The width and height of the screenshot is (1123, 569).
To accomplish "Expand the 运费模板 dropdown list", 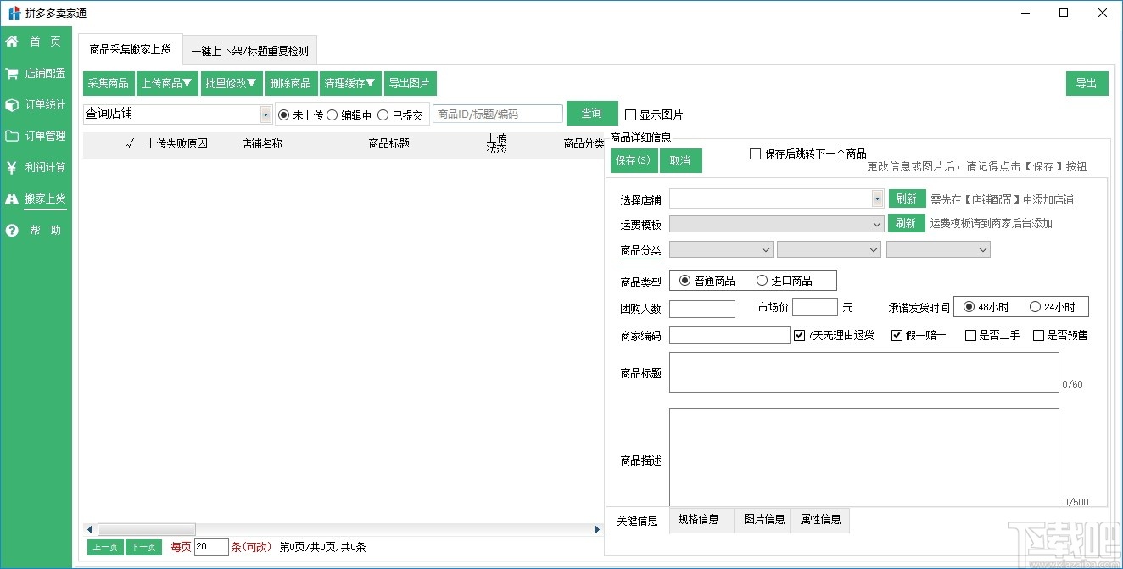I will pos(876,223).
